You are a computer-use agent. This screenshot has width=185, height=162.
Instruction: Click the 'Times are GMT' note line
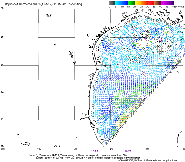click(x=78, y=155)
